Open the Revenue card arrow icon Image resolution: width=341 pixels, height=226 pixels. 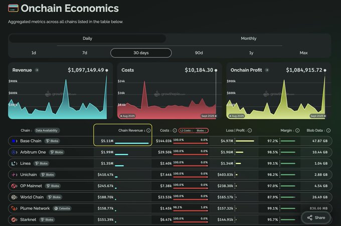coord(37,70)
